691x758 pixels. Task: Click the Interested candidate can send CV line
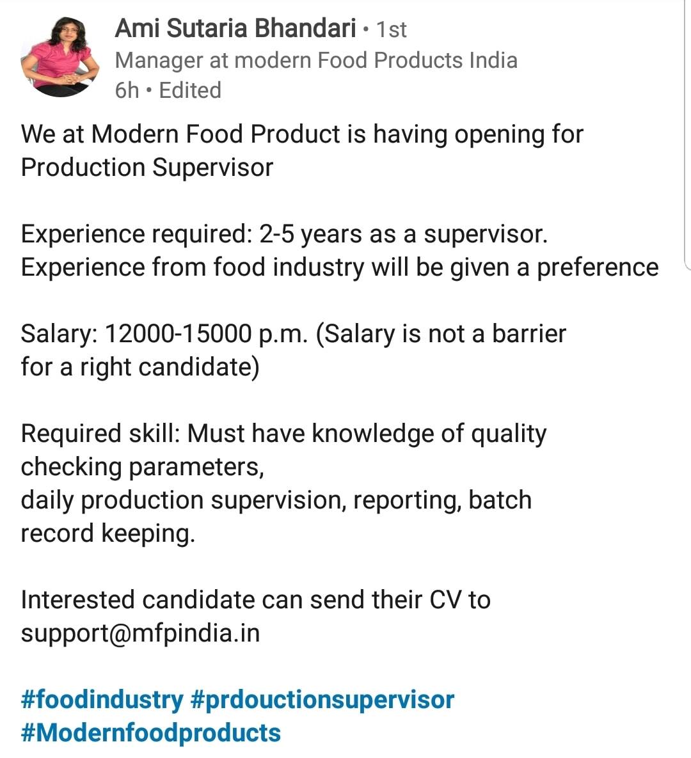(x=256, y=600)
